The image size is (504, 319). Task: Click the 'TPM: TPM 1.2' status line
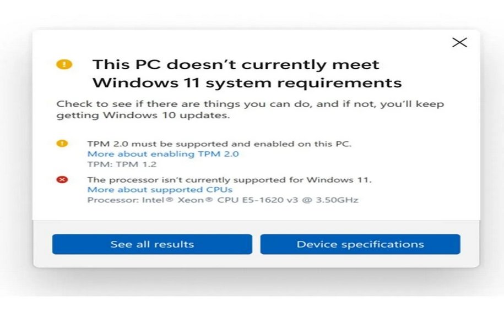[x=122, y=164]
